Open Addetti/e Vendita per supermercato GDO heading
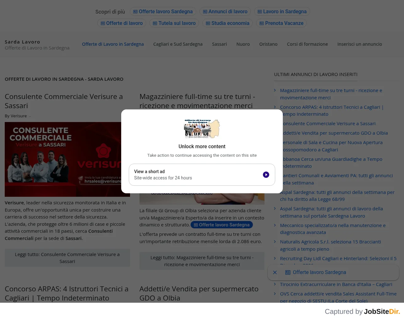 [x=199, y=294]
